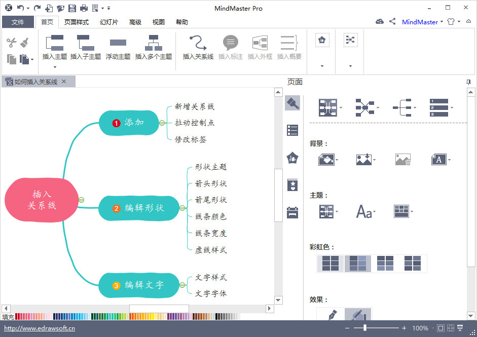This screenshot has height=337, width=477.
Task: Expand the 插入主题 dropdown arrow
Action: point(54,66)
